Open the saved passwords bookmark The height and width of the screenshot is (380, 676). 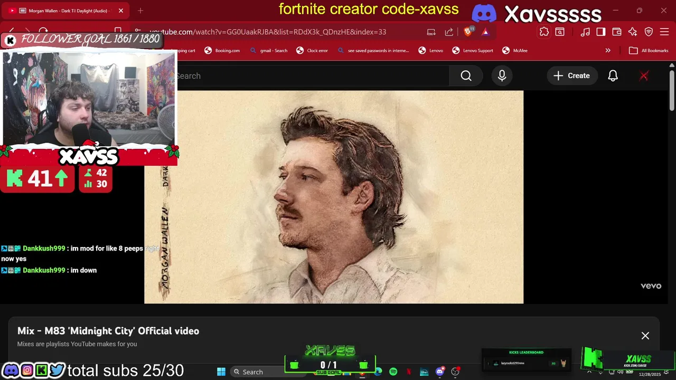tap(373, 51)
